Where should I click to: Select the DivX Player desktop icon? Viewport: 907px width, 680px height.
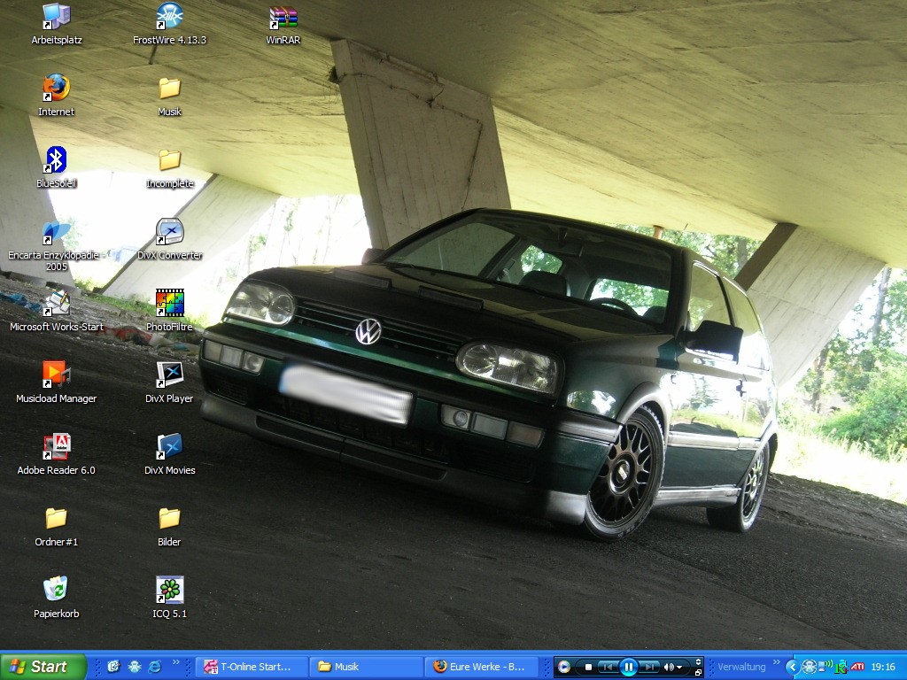click(169, 382)
